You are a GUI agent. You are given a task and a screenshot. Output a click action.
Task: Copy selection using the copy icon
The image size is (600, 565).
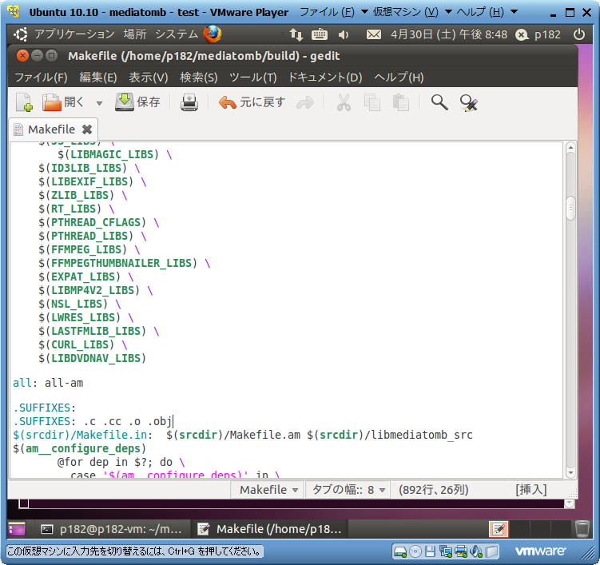point(372,102)
